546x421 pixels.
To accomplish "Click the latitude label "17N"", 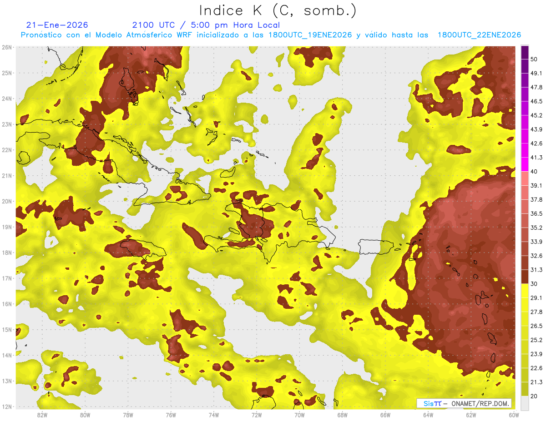I will (7, 278).
